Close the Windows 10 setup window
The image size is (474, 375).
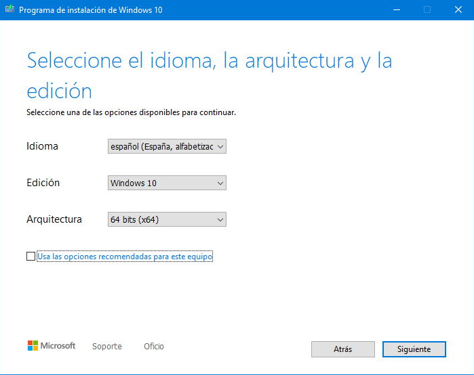[458, 9]
